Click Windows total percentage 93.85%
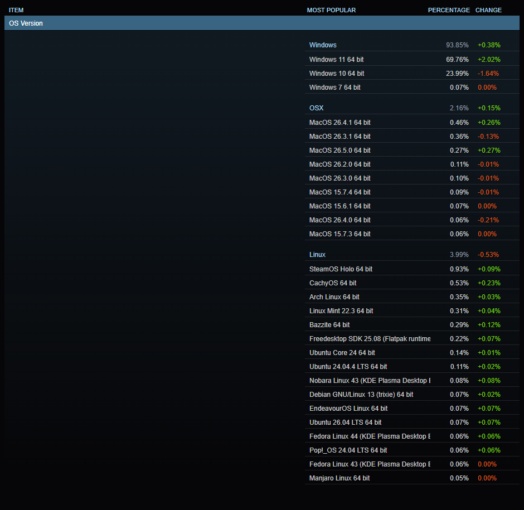The image size is (524, 510). pos(457,45)
